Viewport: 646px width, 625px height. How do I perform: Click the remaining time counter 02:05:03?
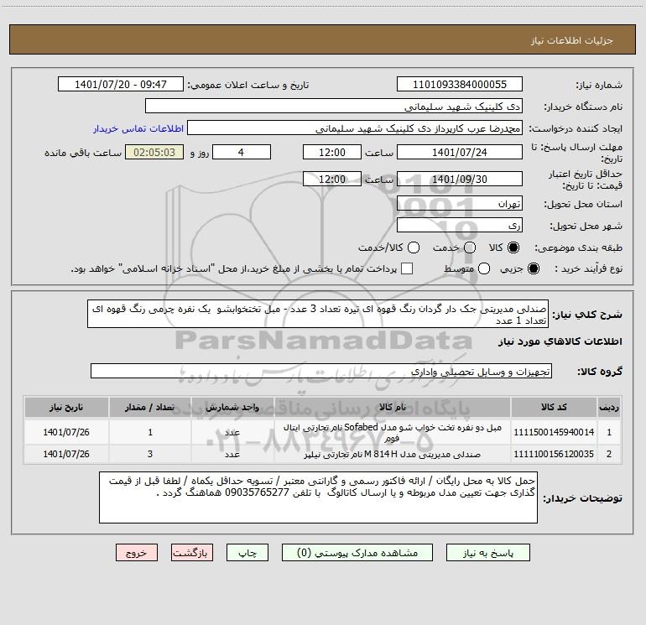coord(154,152)
